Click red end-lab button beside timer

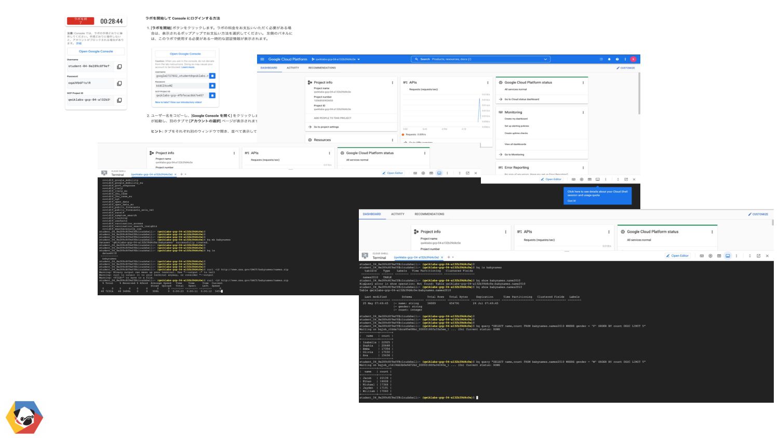coord(80,21)
